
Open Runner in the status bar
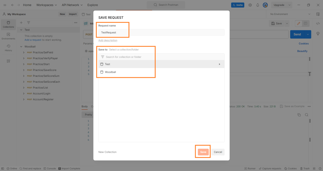coord(250,169)
